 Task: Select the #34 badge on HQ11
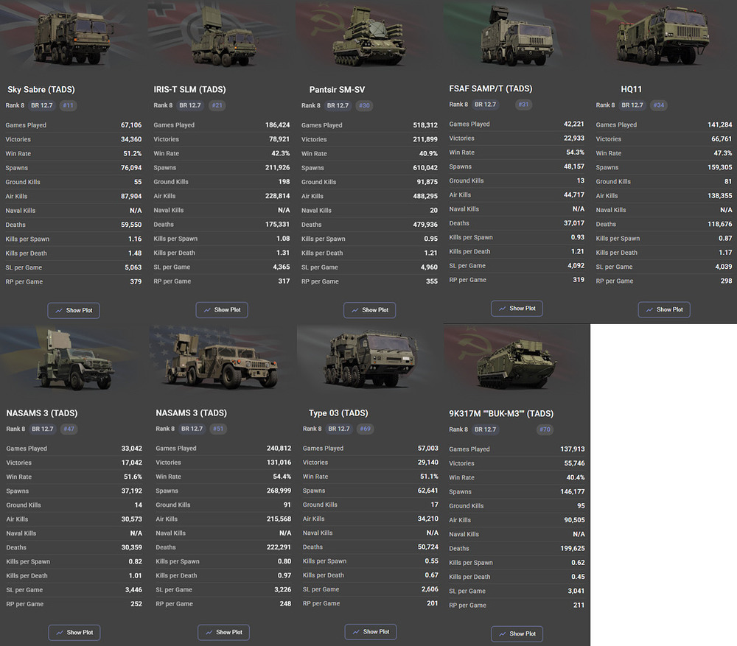pos(659,105)
